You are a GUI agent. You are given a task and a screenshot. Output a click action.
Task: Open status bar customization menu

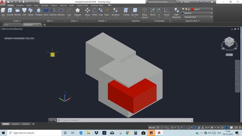click(x=240, y=128)
